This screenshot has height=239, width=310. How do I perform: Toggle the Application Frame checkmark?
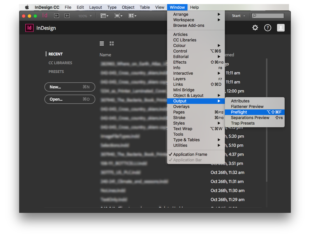pos(196,154)
